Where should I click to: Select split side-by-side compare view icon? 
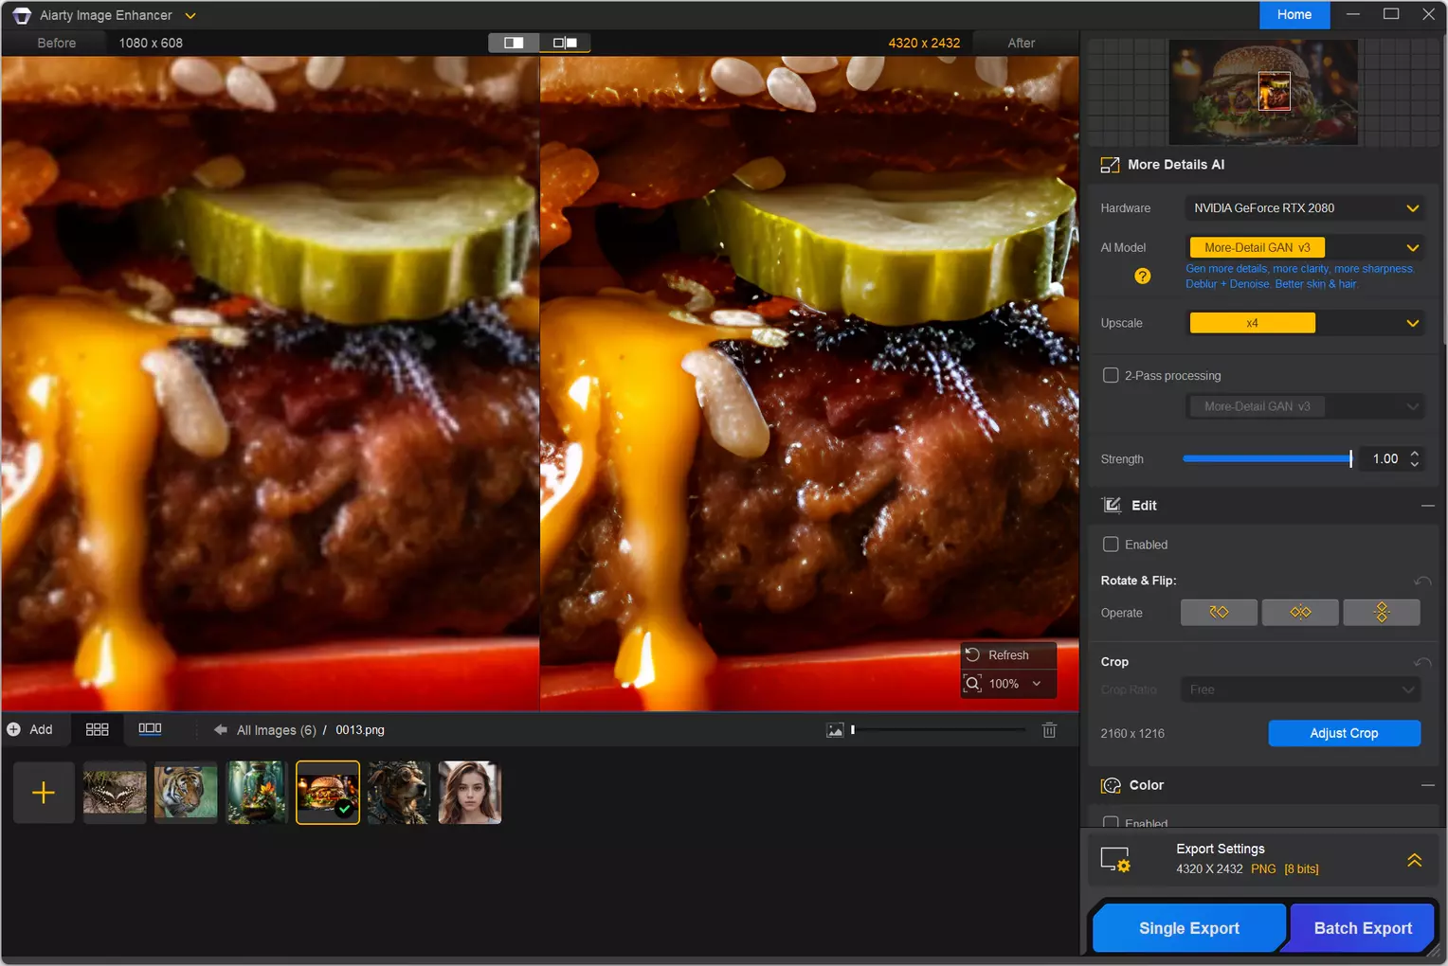565,43
